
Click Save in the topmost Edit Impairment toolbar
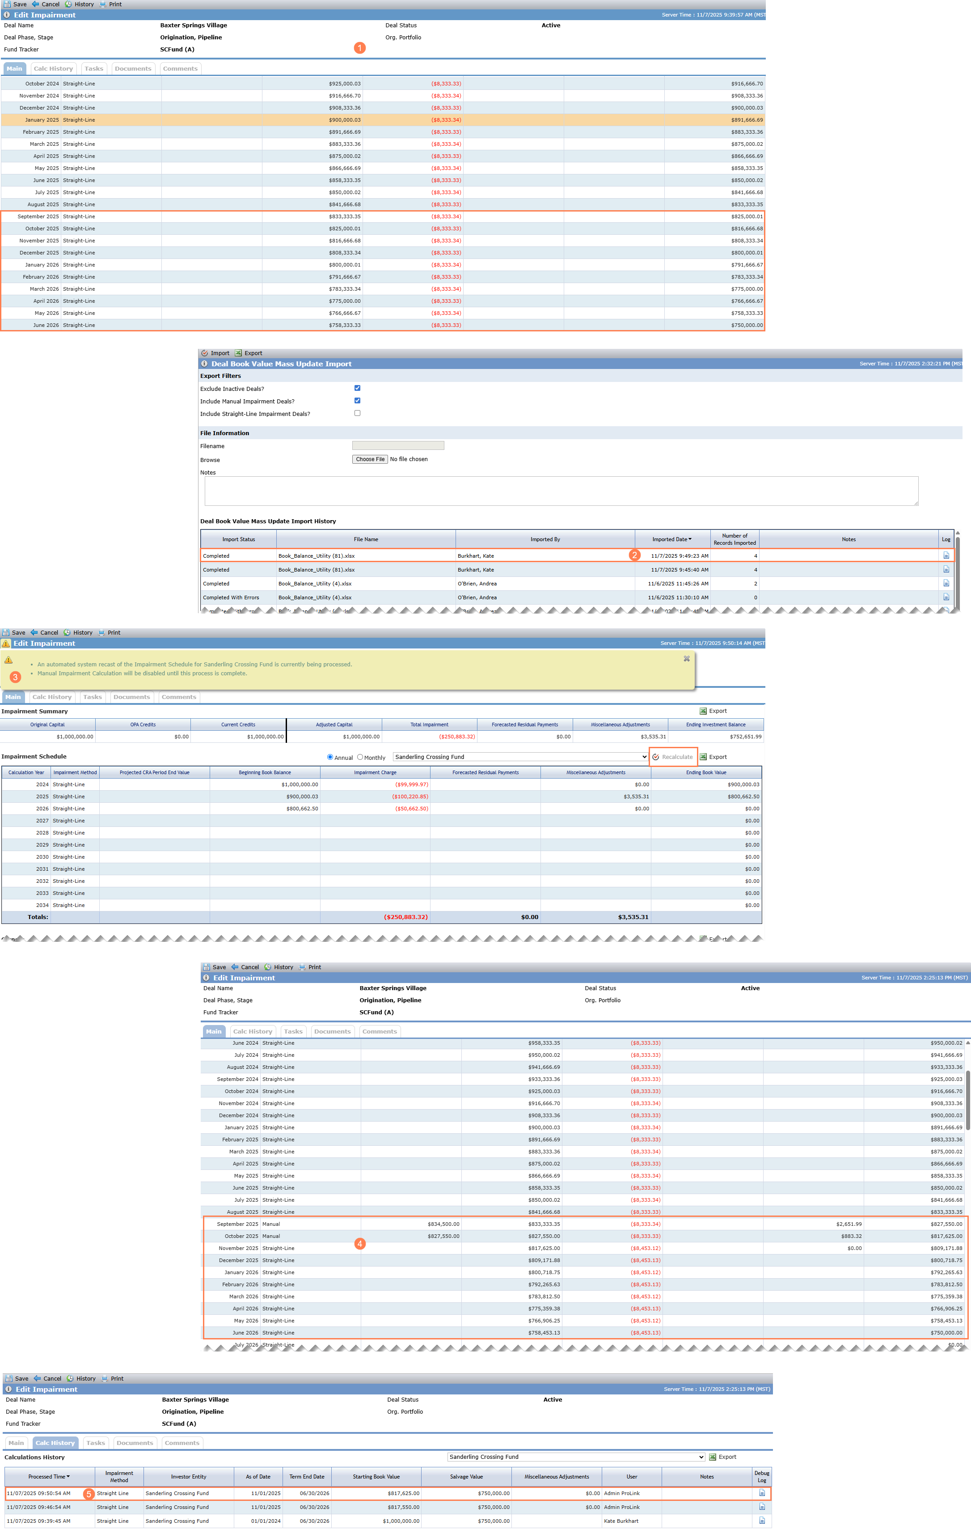(15, 4)
